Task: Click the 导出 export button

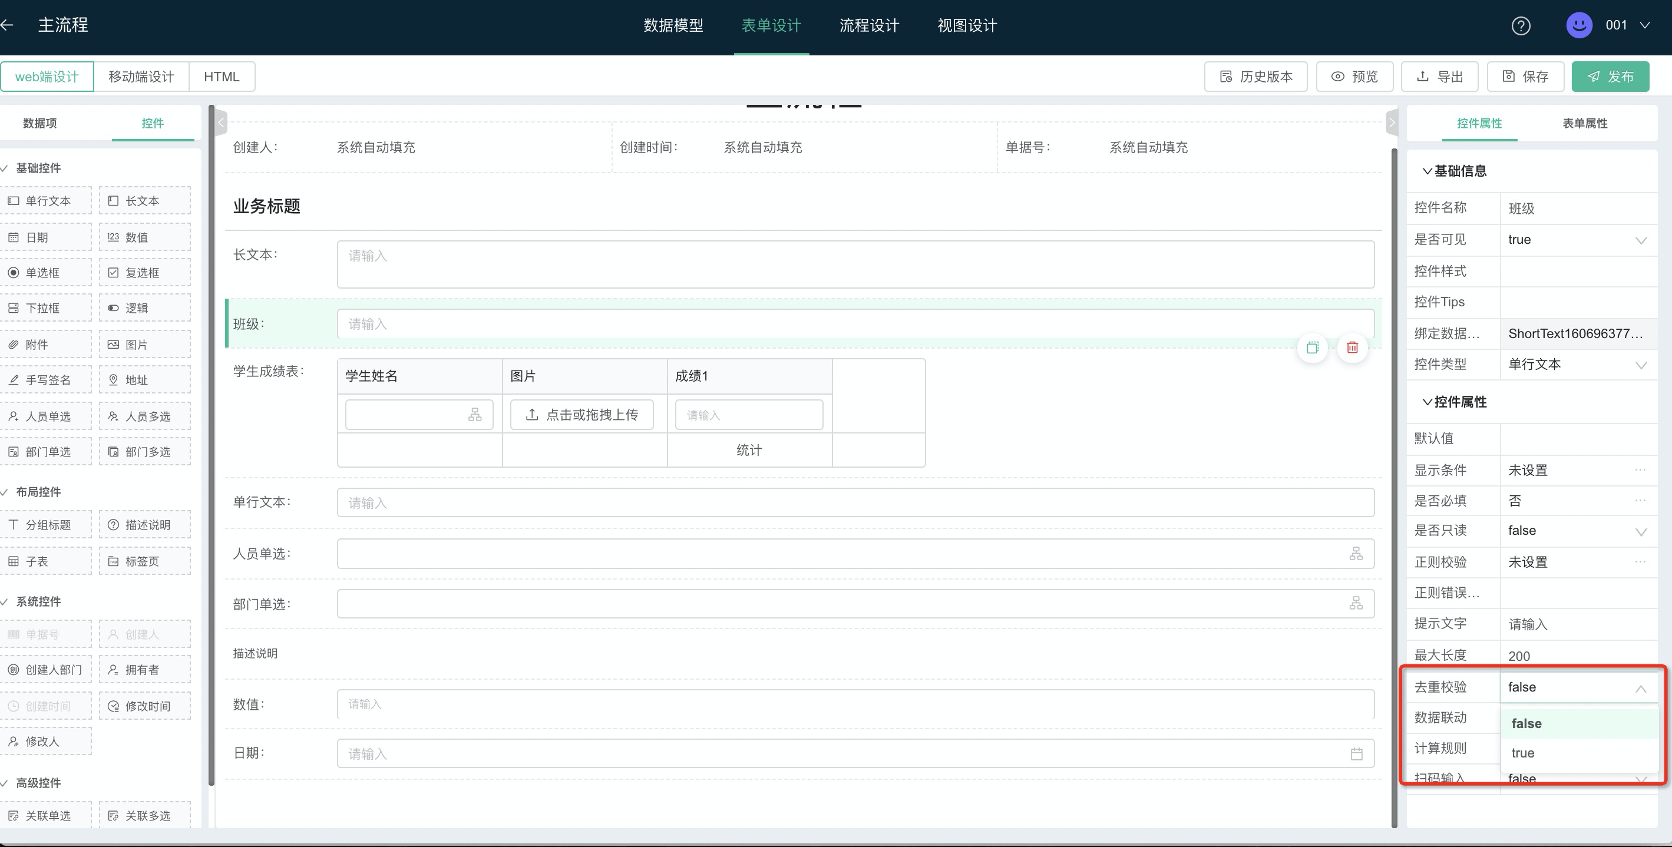Action: (1440, 77)
